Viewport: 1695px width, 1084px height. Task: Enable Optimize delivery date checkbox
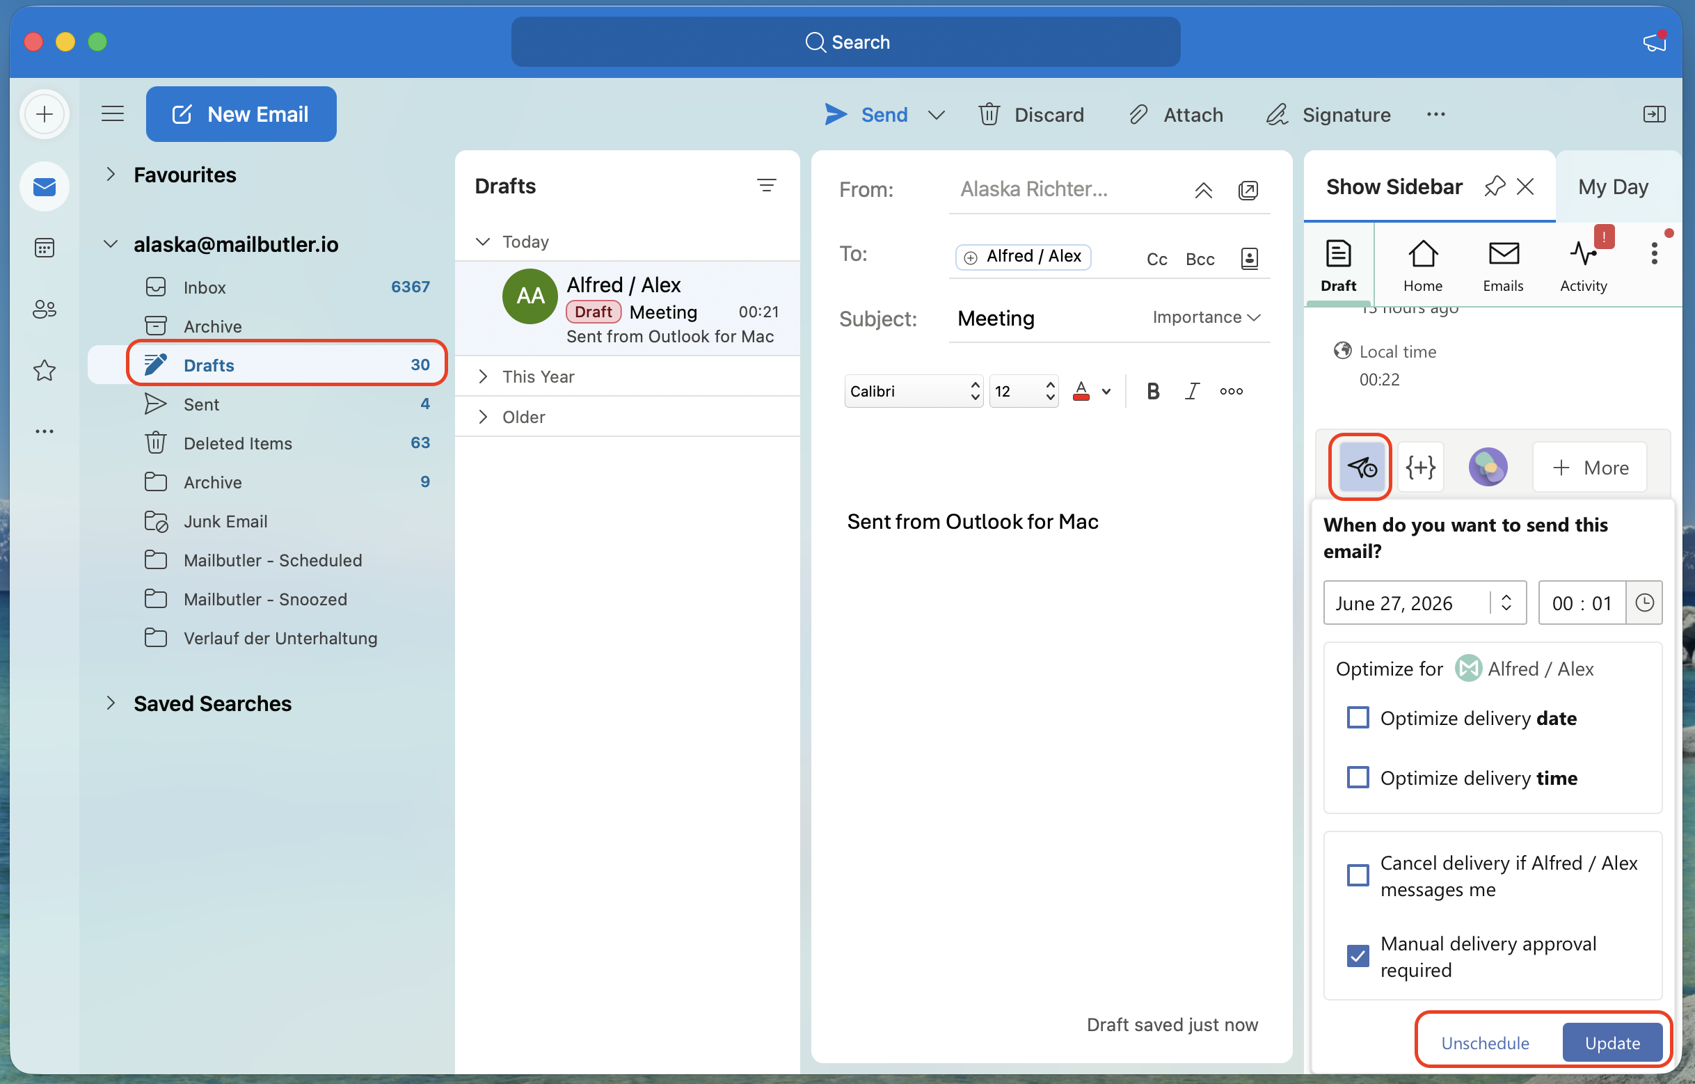[1358, 718]
